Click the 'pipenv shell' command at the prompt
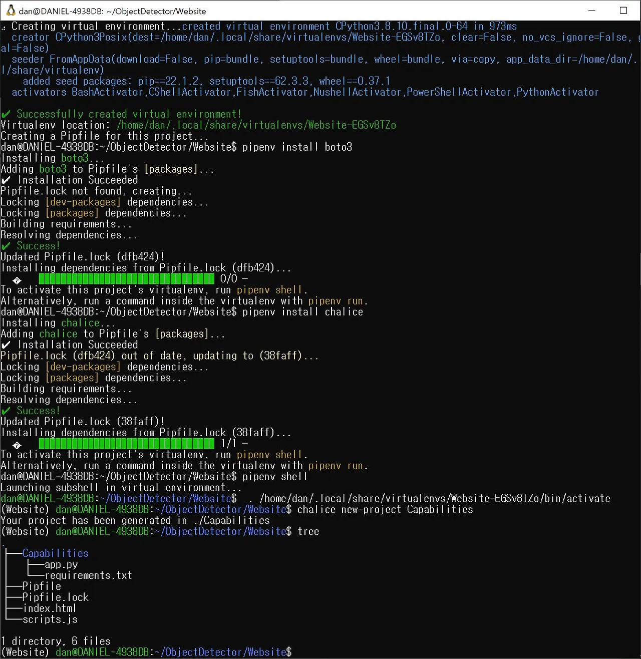This screenshot has height=659, width=641. coord(275,477)
